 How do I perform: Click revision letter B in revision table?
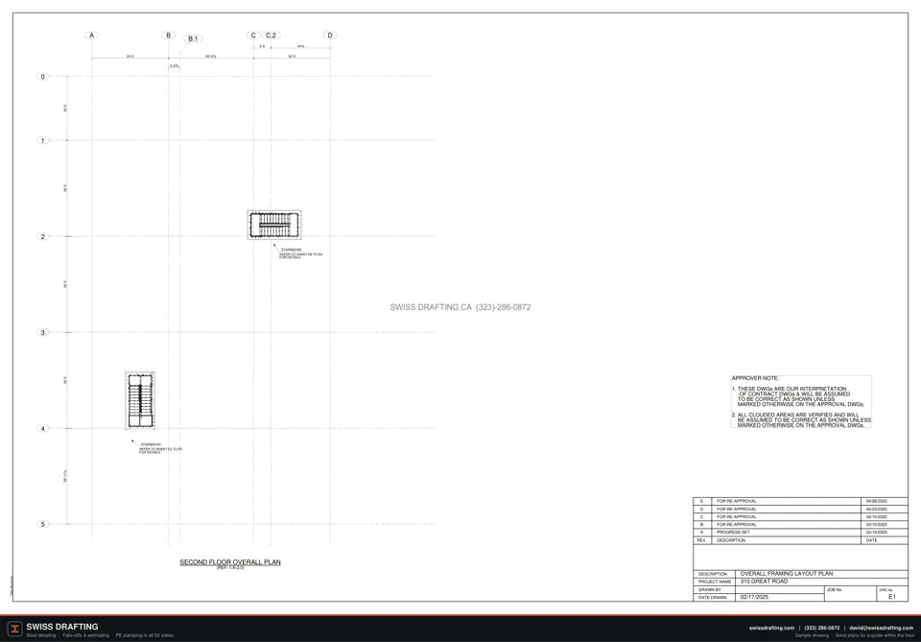[701, 525]
